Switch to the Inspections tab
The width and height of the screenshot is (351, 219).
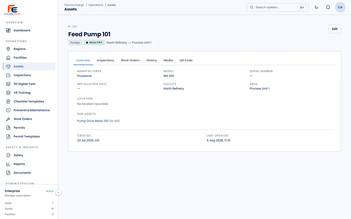click(106, 60)
